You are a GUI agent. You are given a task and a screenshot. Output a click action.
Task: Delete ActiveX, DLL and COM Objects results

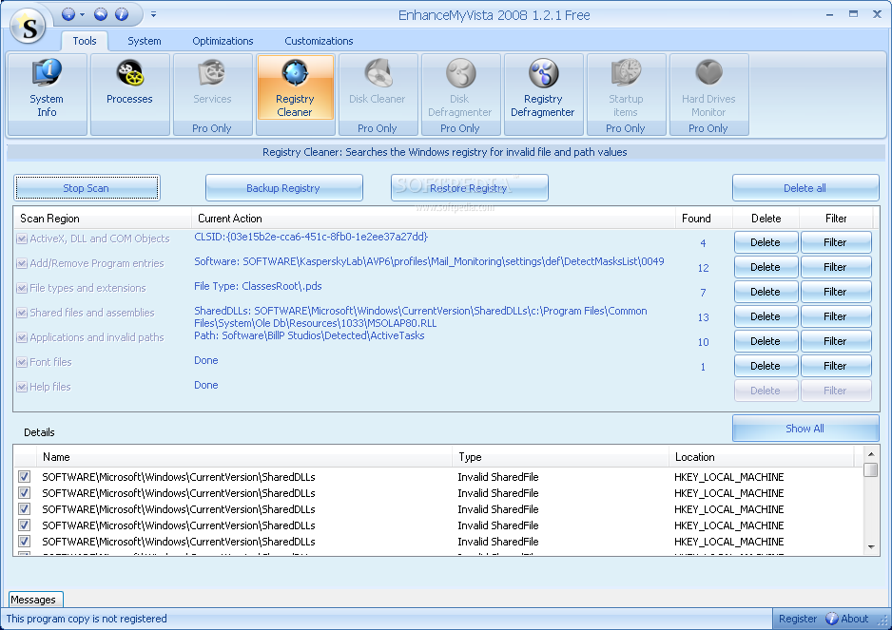click(766, 242)
